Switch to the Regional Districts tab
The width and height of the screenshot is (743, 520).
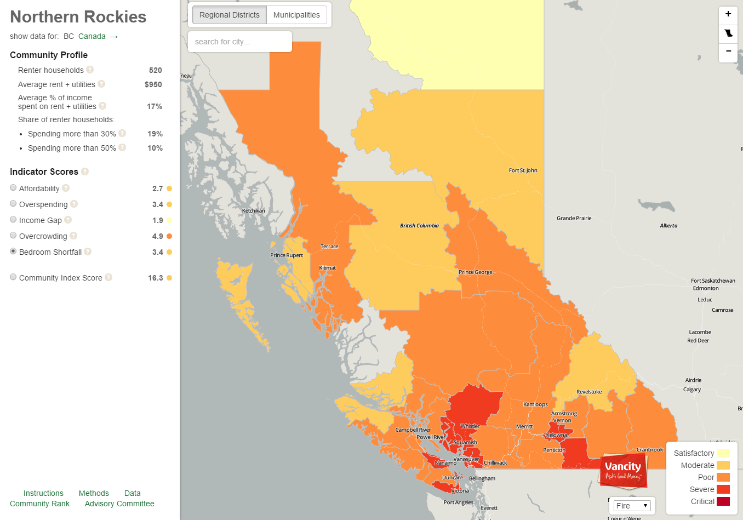229,15
